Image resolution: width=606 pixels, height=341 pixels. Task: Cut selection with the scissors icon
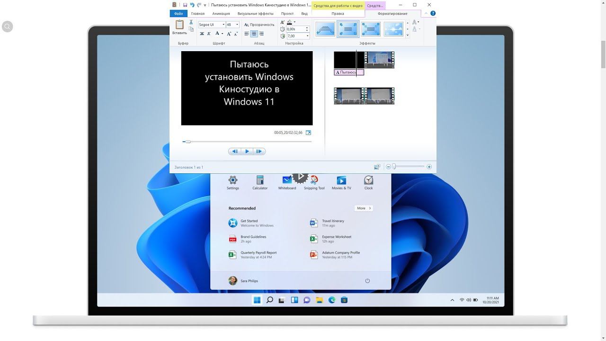click(191, 22)
